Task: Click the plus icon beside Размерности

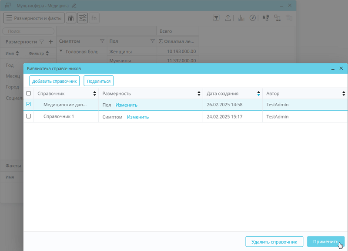Action: point(50,42)
